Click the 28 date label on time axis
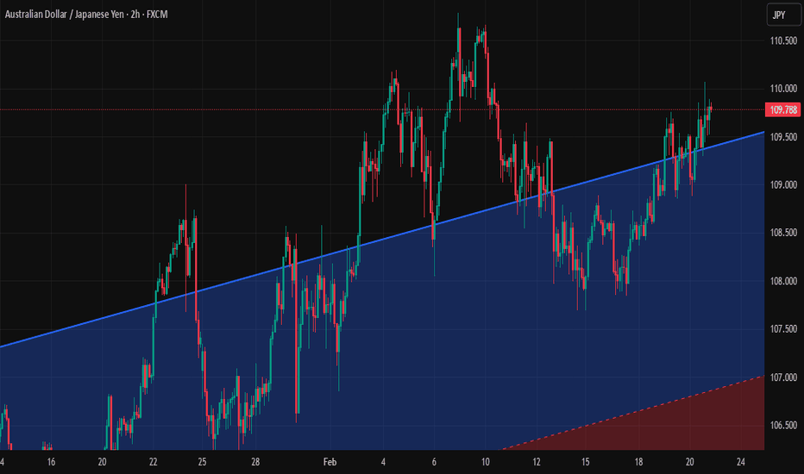The height and width of the screenshot is (474, 804). pyautogui.click(x=256, y=462)
